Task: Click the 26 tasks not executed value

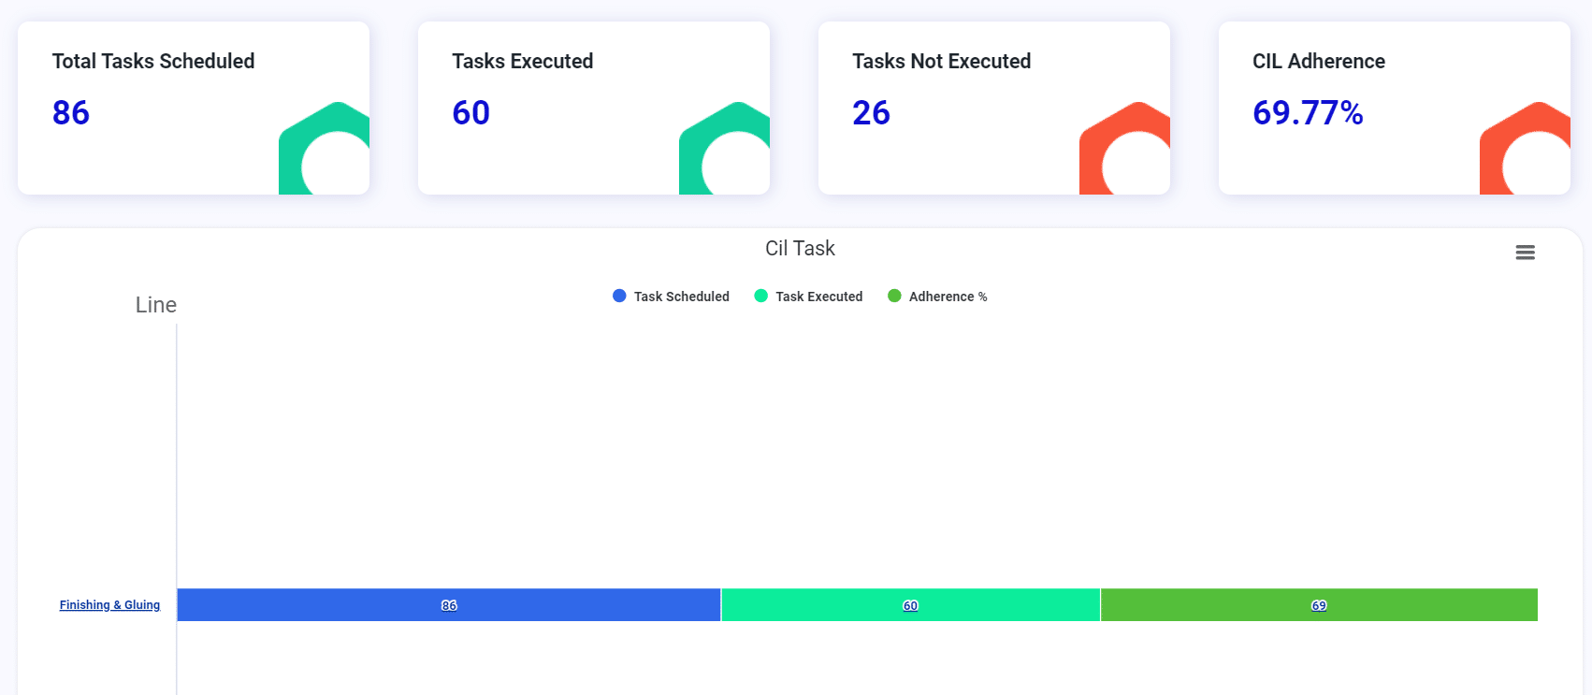Action: point(871,113)
